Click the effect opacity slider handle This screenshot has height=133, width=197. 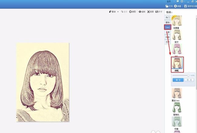coord(188,75)
